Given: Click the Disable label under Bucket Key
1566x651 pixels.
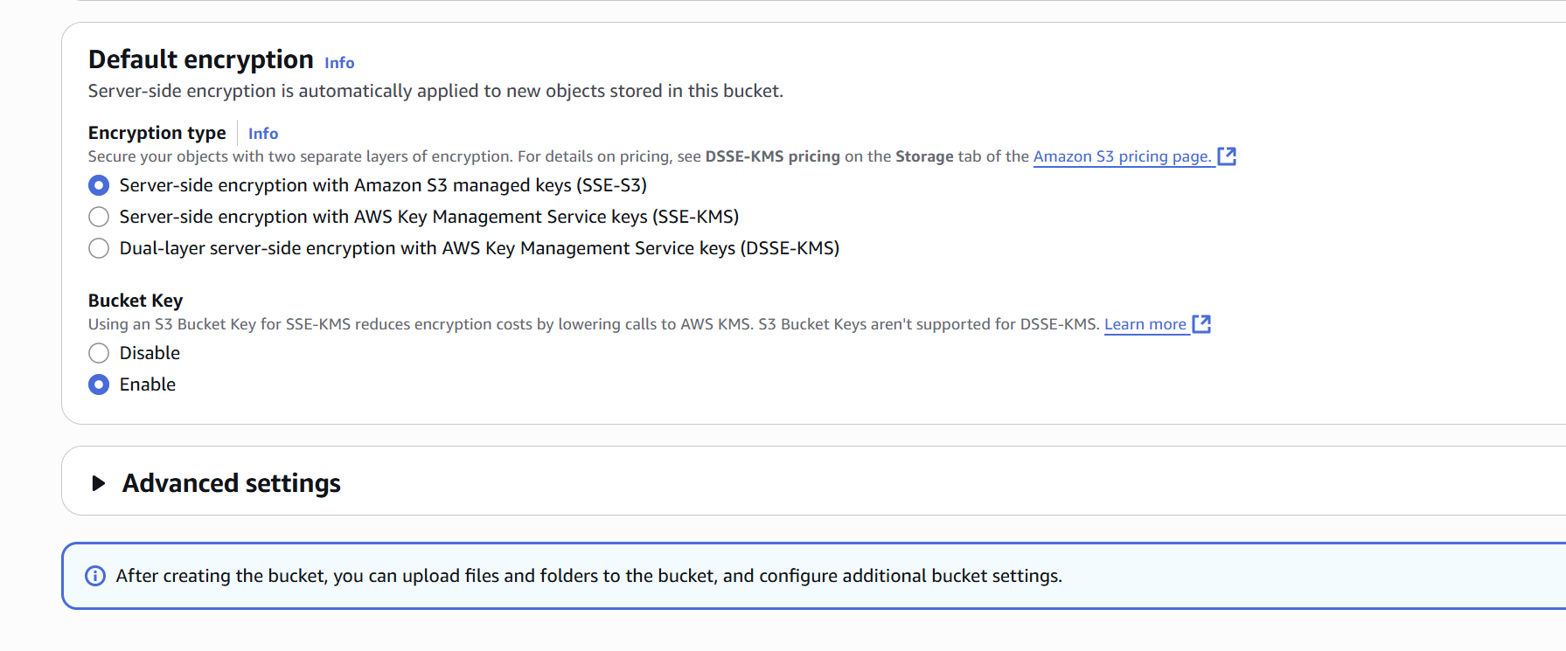Looking at the screenshot, I should click(x=150, y=353).
